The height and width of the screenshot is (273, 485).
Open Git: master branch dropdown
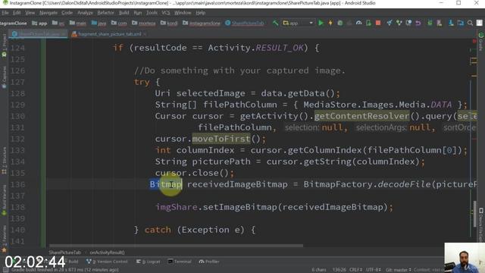[x=399, y=270]
